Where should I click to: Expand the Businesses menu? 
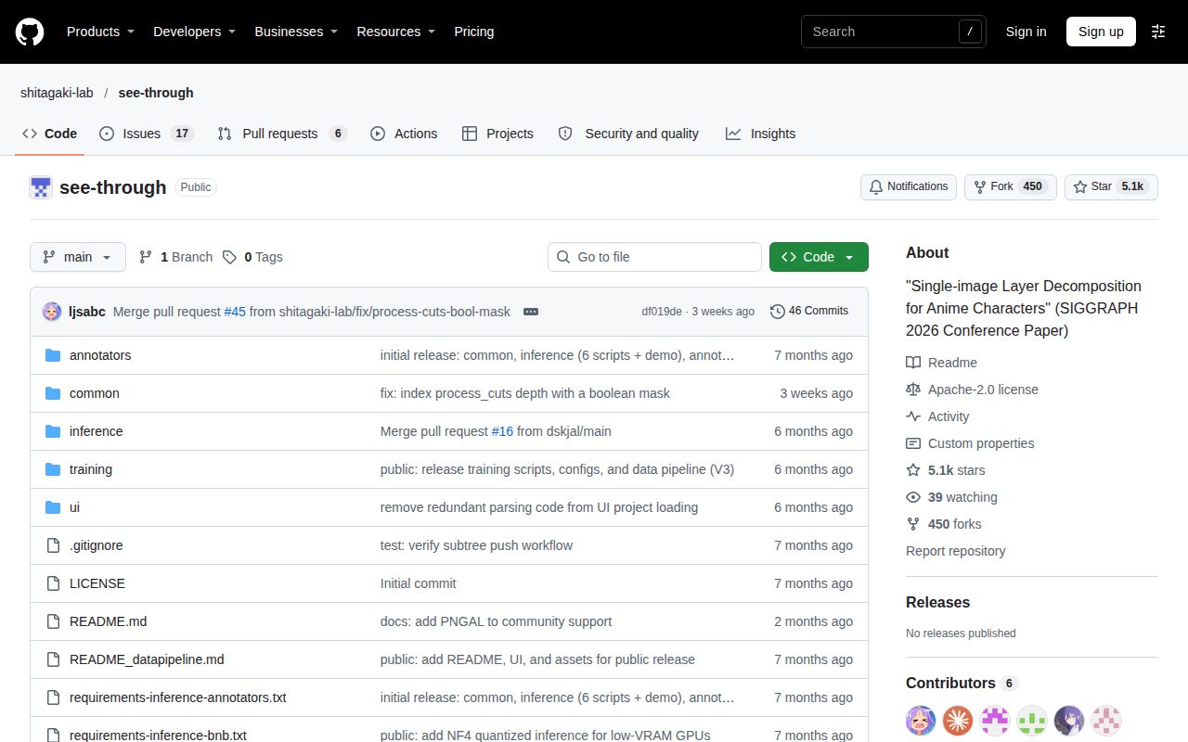[x=296, y=32]
